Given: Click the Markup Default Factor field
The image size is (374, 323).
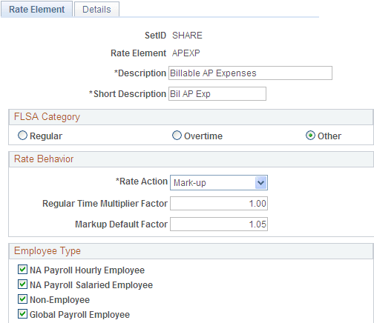Looking at the screenshot, I should pyautogui.click(x=219, y=224).
